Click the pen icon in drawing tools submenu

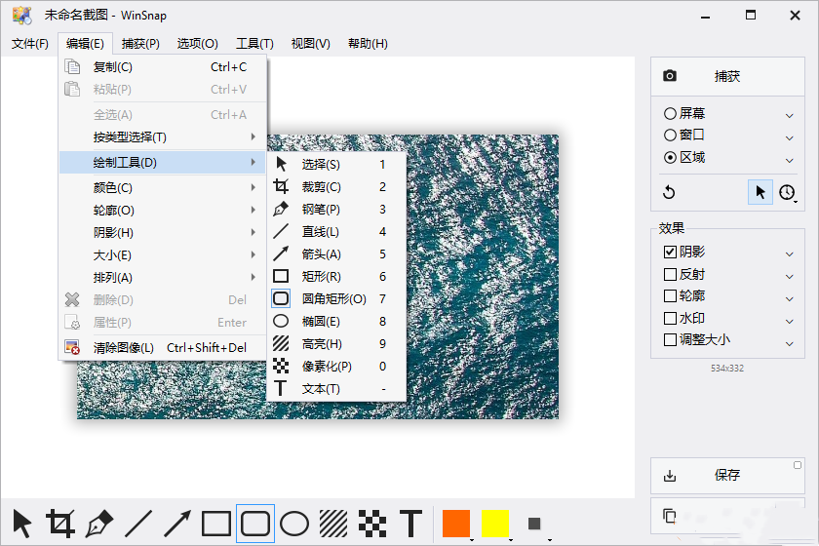point(281,209)
